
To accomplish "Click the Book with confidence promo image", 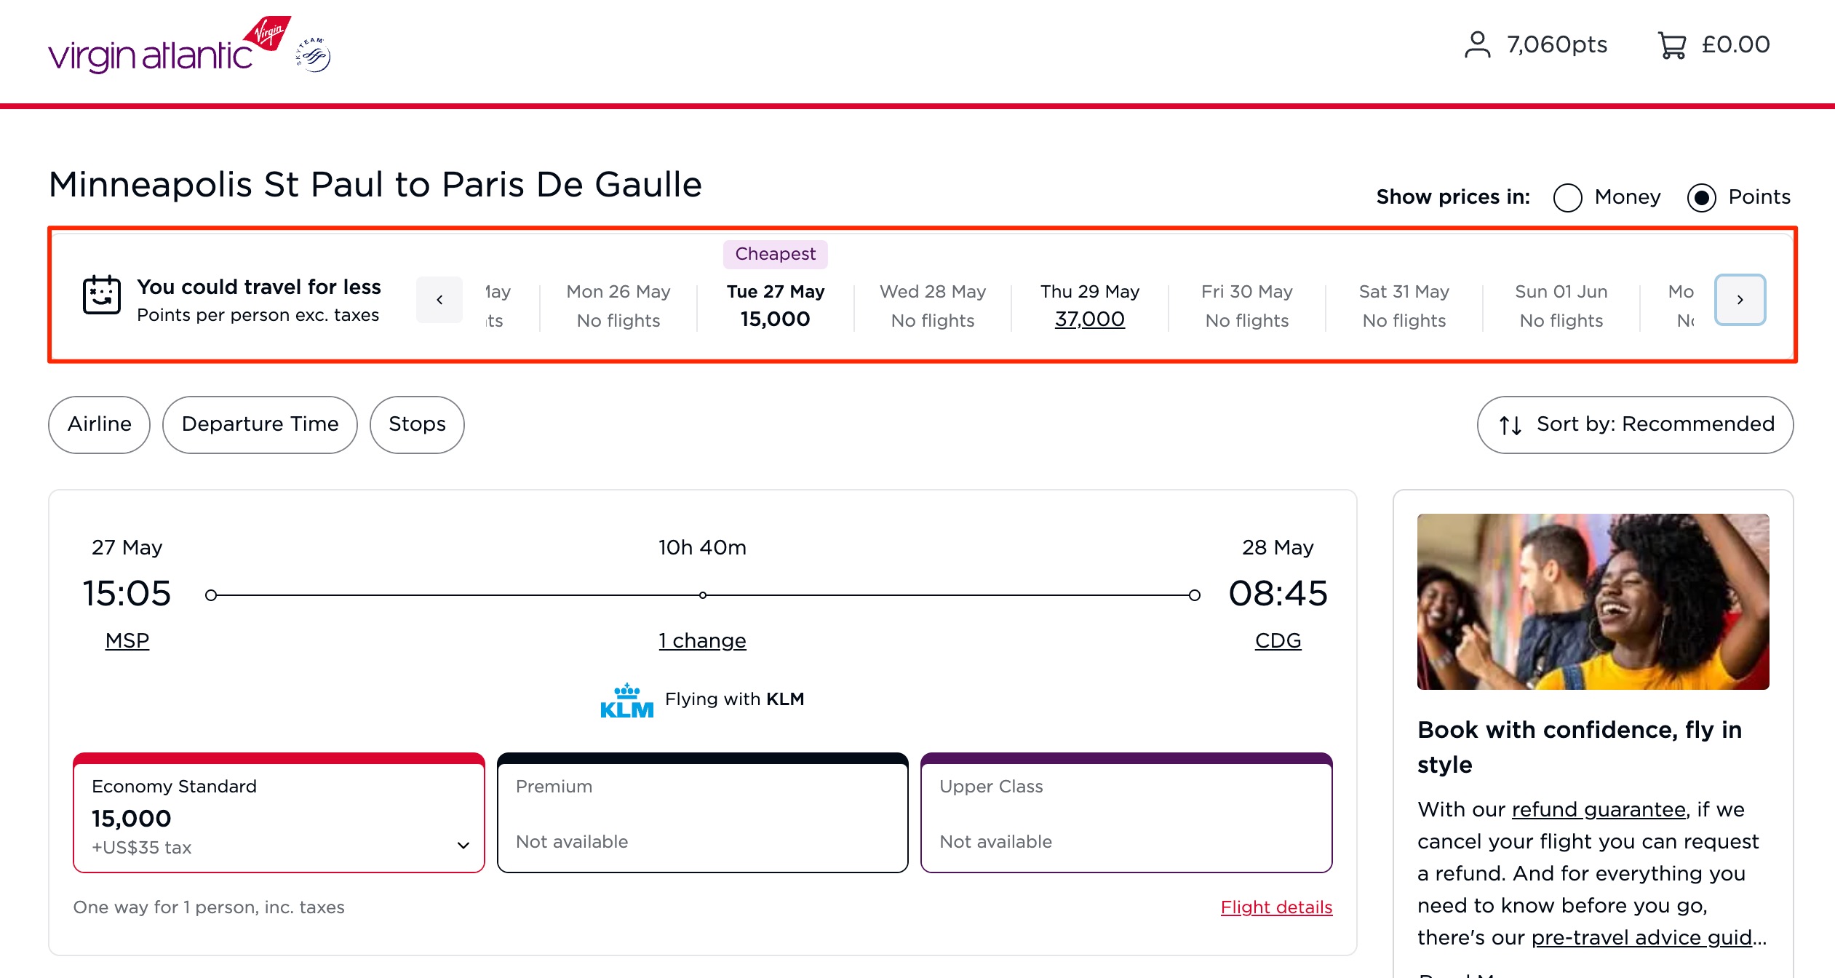I will (1593, 601).
